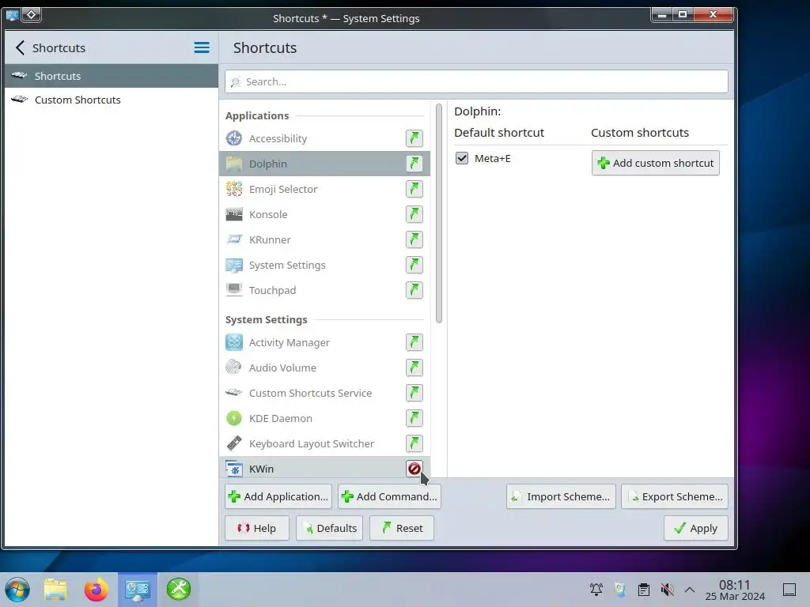Select Accessibility in Applications list
Image resolution: width=810 pixels, height=607 pixels.
tap(324, 138)
